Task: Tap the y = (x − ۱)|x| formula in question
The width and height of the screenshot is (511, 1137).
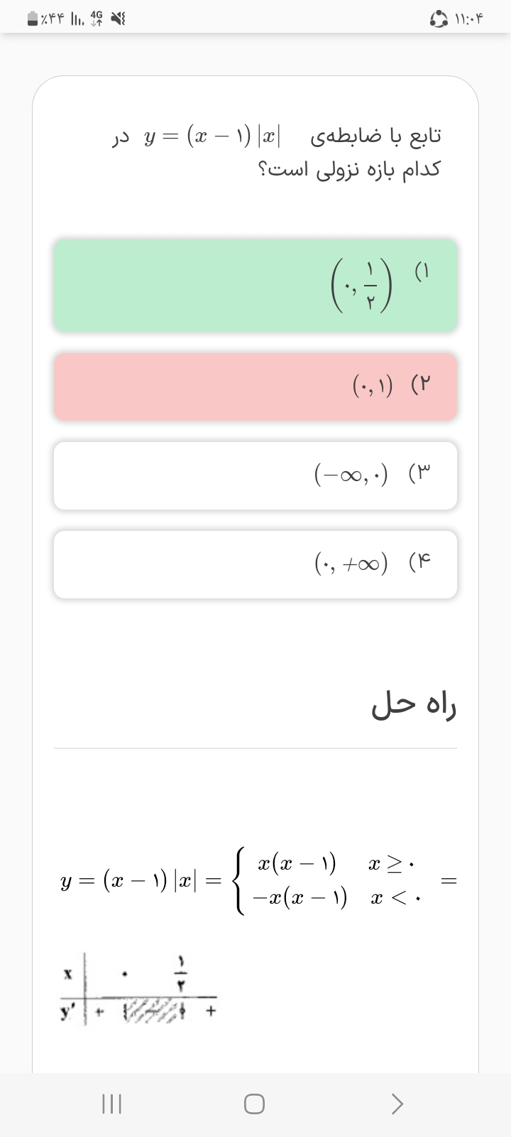Action: point(213,135)
